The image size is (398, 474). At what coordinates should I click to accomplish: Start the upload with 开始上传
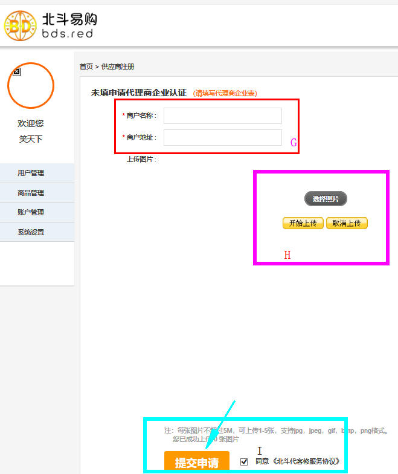coord(303,223)
